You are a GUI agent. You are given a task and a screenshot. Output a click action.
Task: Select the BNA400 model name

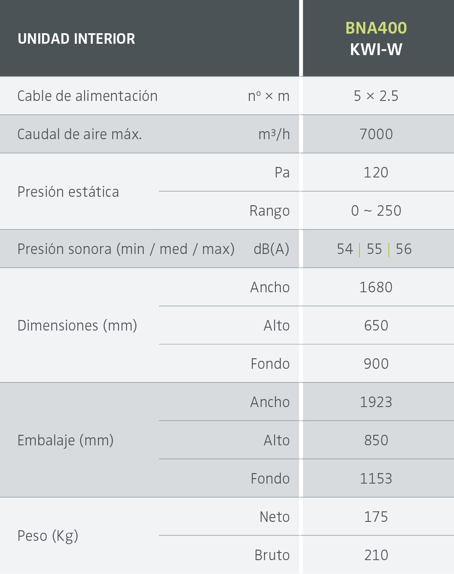coord(376,28)
